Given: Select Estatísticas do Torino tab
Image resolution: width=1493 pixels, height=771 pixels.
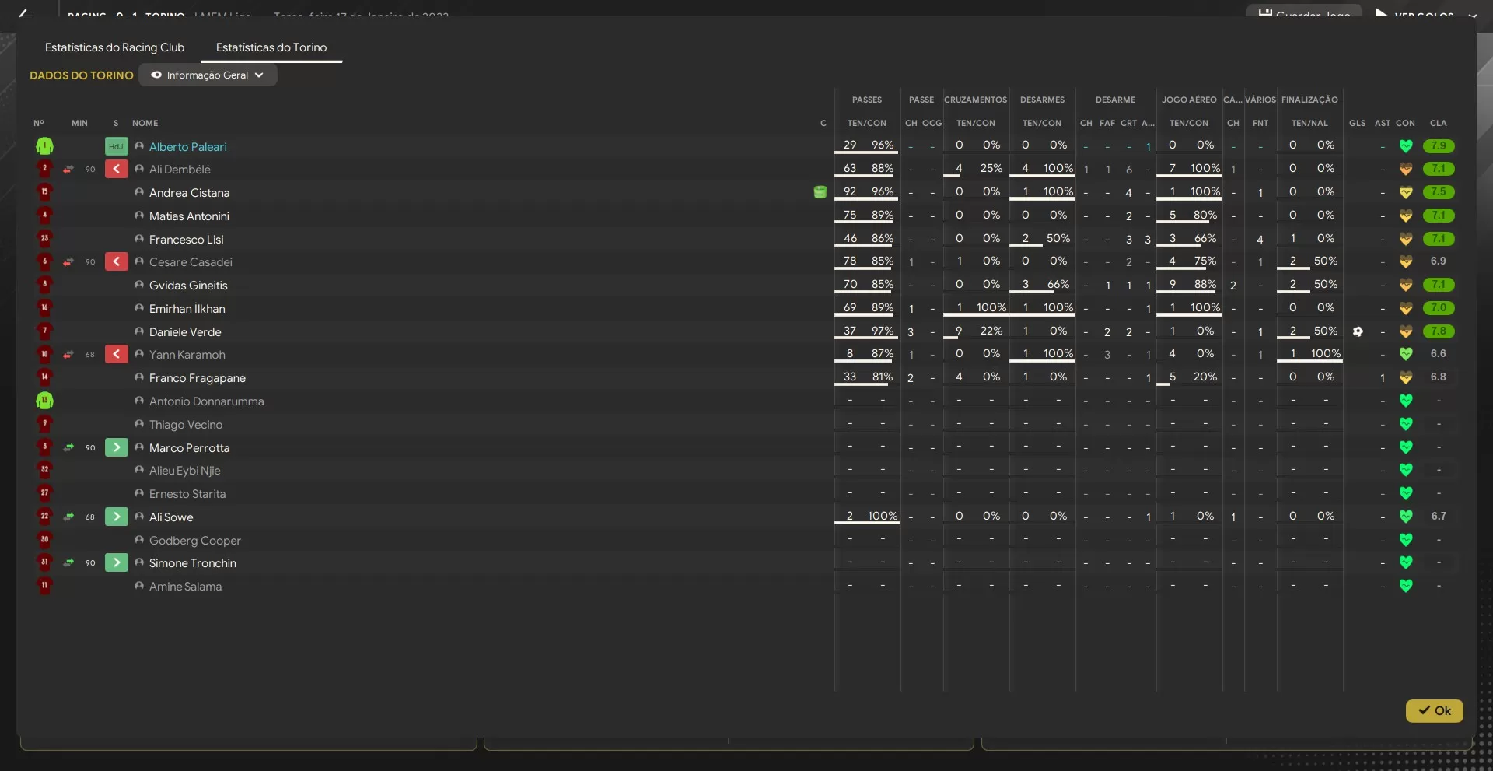Looking at the screenshot, I should [271, 47].
